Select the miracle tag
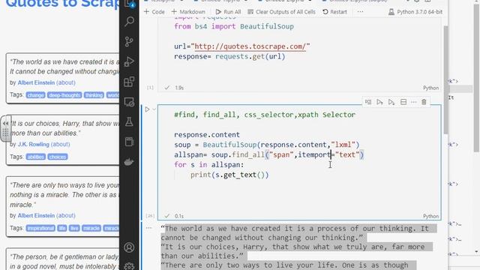Viewport: 480px width, 270px height. [91, 228]
